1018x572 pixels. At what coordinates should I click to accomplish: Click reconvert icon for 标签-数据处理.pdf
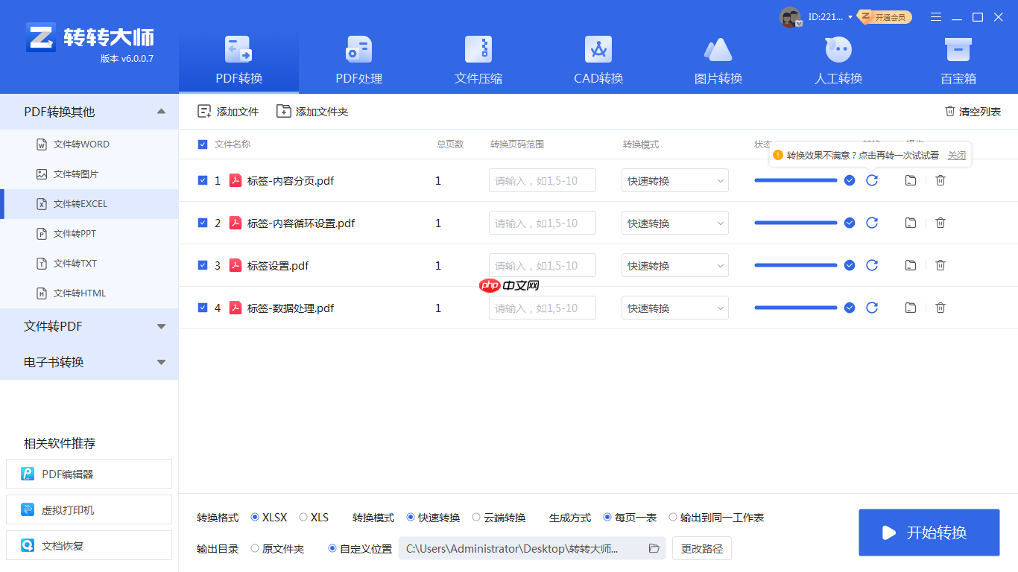872,308
